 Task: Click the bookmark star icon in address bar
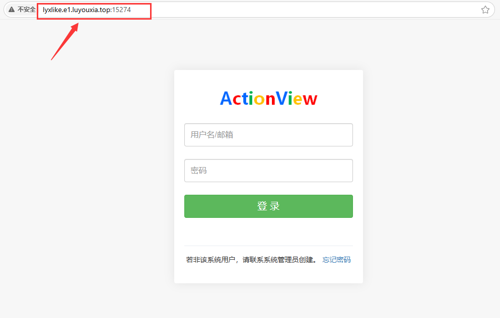(x=485, y=10)
